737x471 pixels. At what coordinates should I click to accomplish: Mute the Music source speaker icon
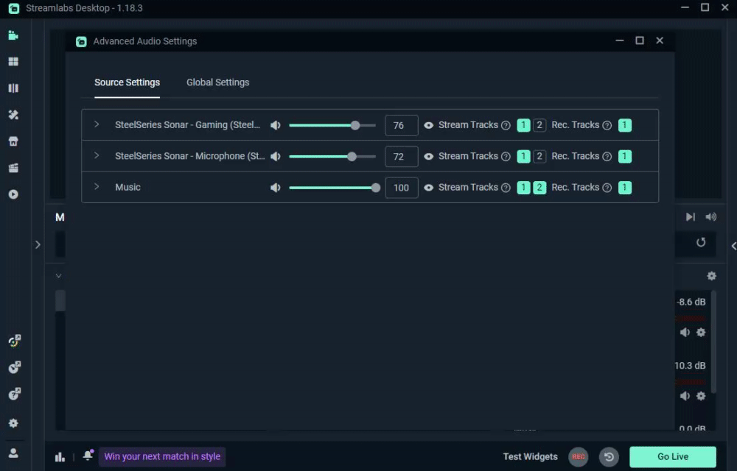click(x=276, y=188)
